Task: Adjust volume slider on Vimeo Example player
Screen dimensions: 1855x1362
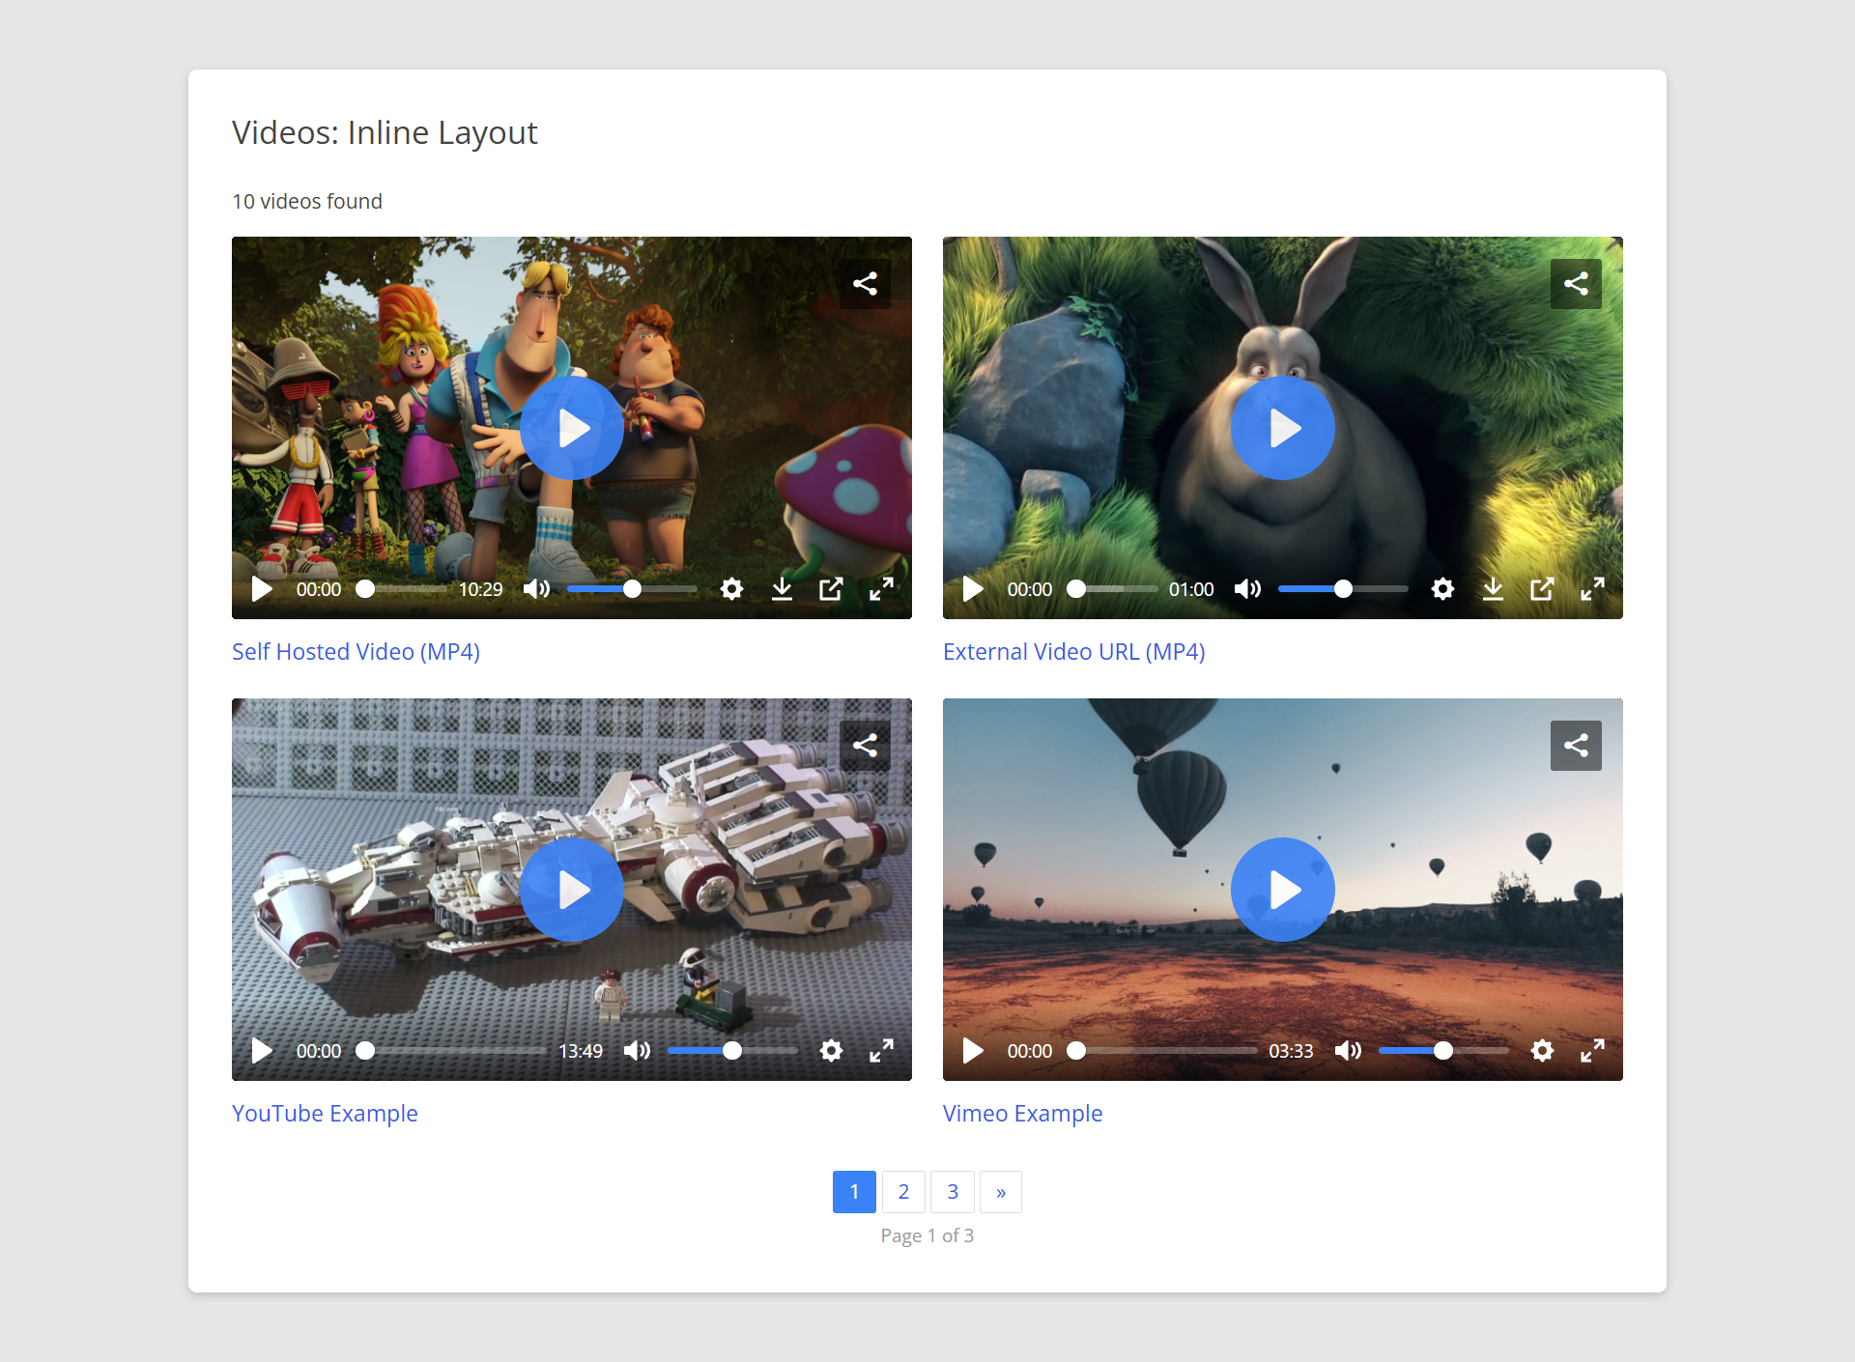Action: (x=1443, y=1051)
